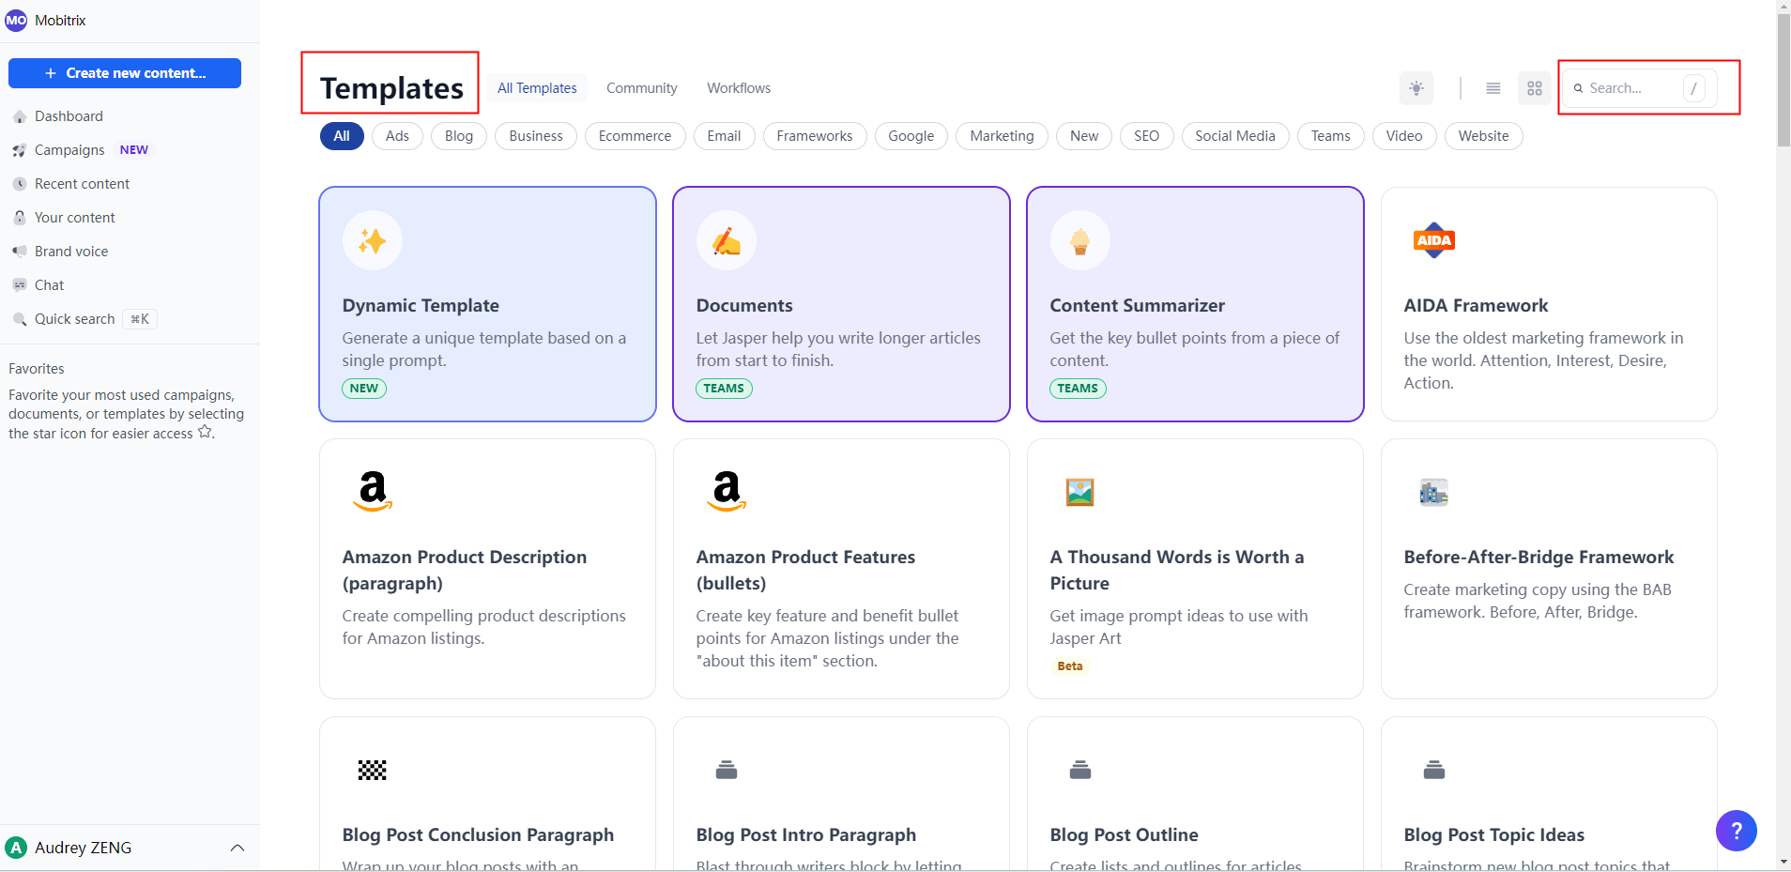Open Recent content in sidebar
Image resolution: width=1791 pixels, height=872 pixels.
click(82, 184)
